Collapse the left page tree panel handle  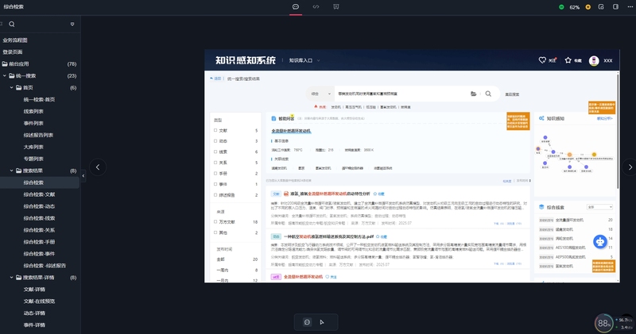point(83,175)
